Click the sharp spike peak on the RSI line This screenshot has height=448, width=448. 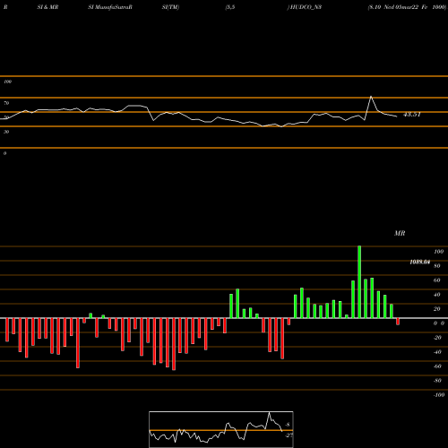pyautogui.click(x=371, y=97)
